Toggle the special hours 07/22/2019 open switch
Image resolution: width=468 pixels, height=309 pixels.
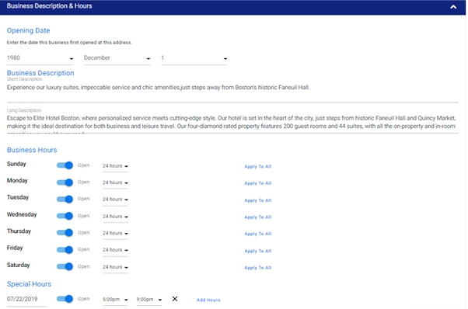pyautogui.click(x=65, y=299)
